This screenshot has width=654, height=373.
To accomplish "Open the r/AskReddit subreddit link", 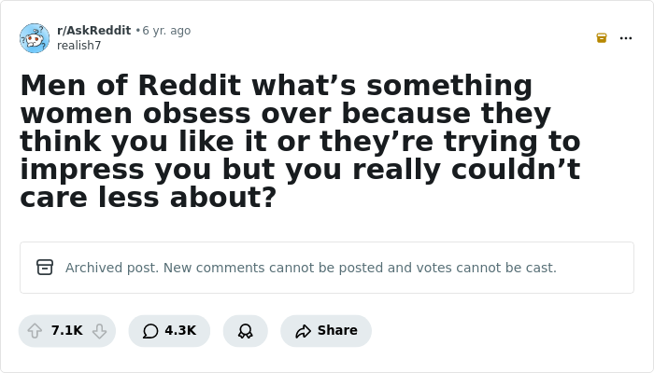I will coord(93,31).
